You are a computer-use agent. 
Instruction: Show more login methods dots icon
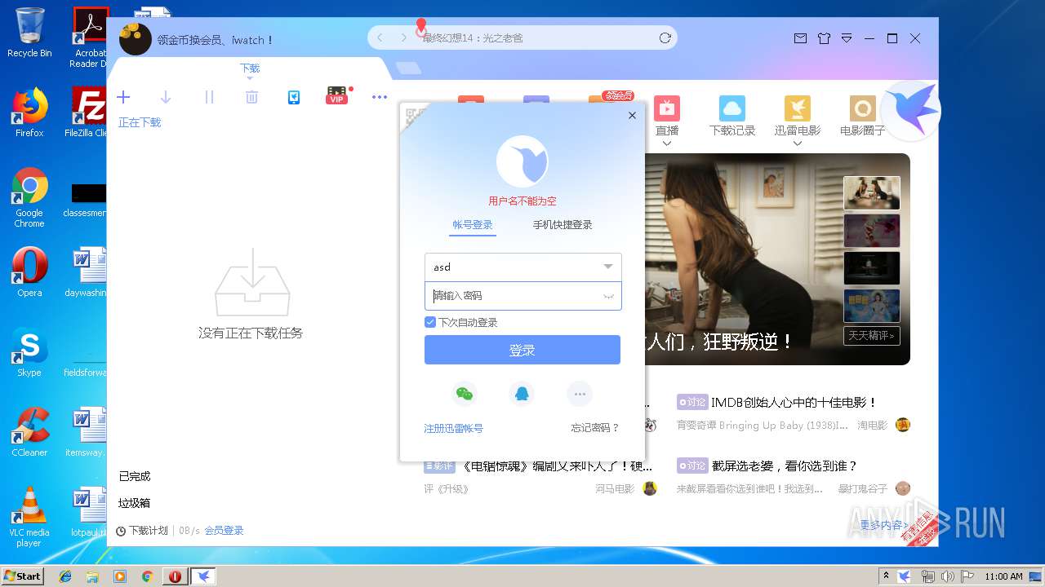[580, 394]
